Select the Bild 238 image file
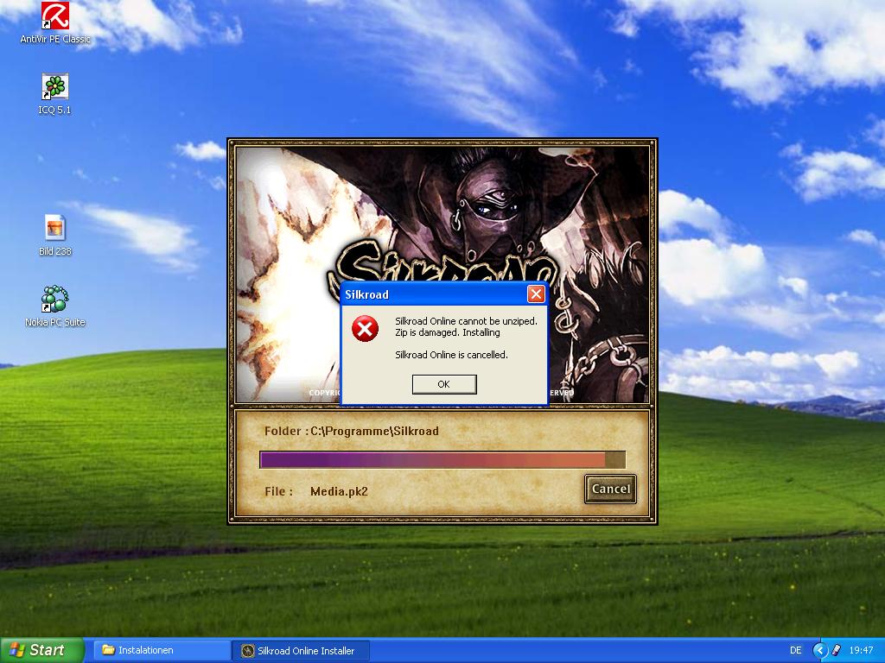 (x=55, y=228)
